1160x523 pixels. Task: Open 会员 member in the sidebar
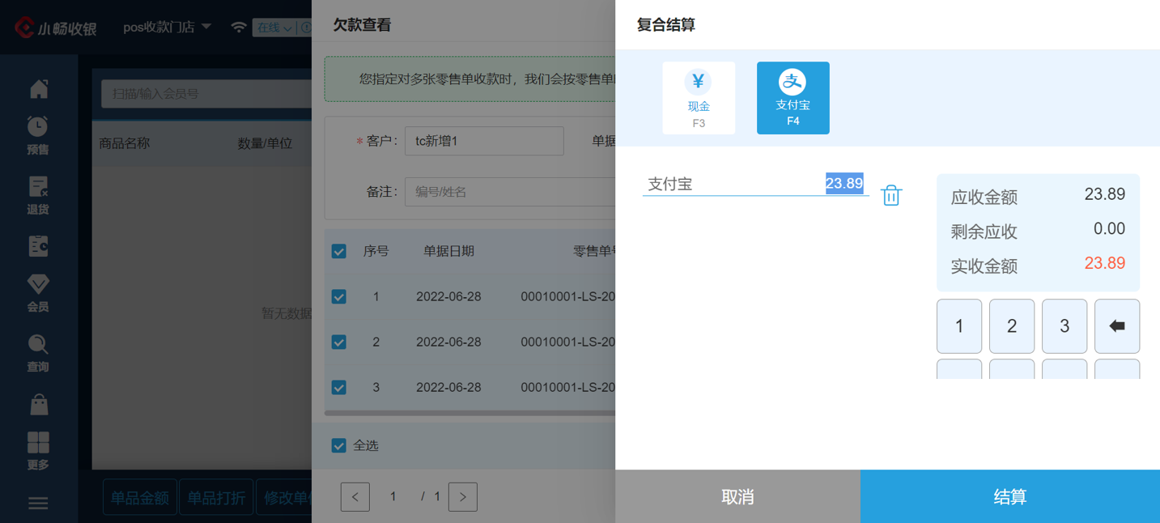click(x=38, y=293)
